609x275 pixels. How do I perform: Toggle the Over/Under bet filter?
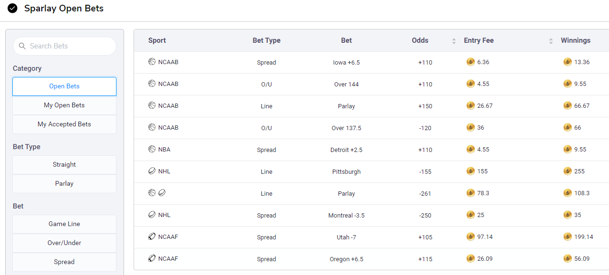(x=64, y=243)
